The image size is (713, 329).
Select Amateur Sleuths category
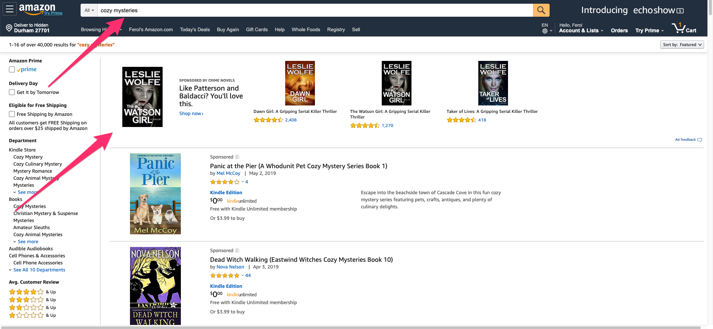point(32,228)
